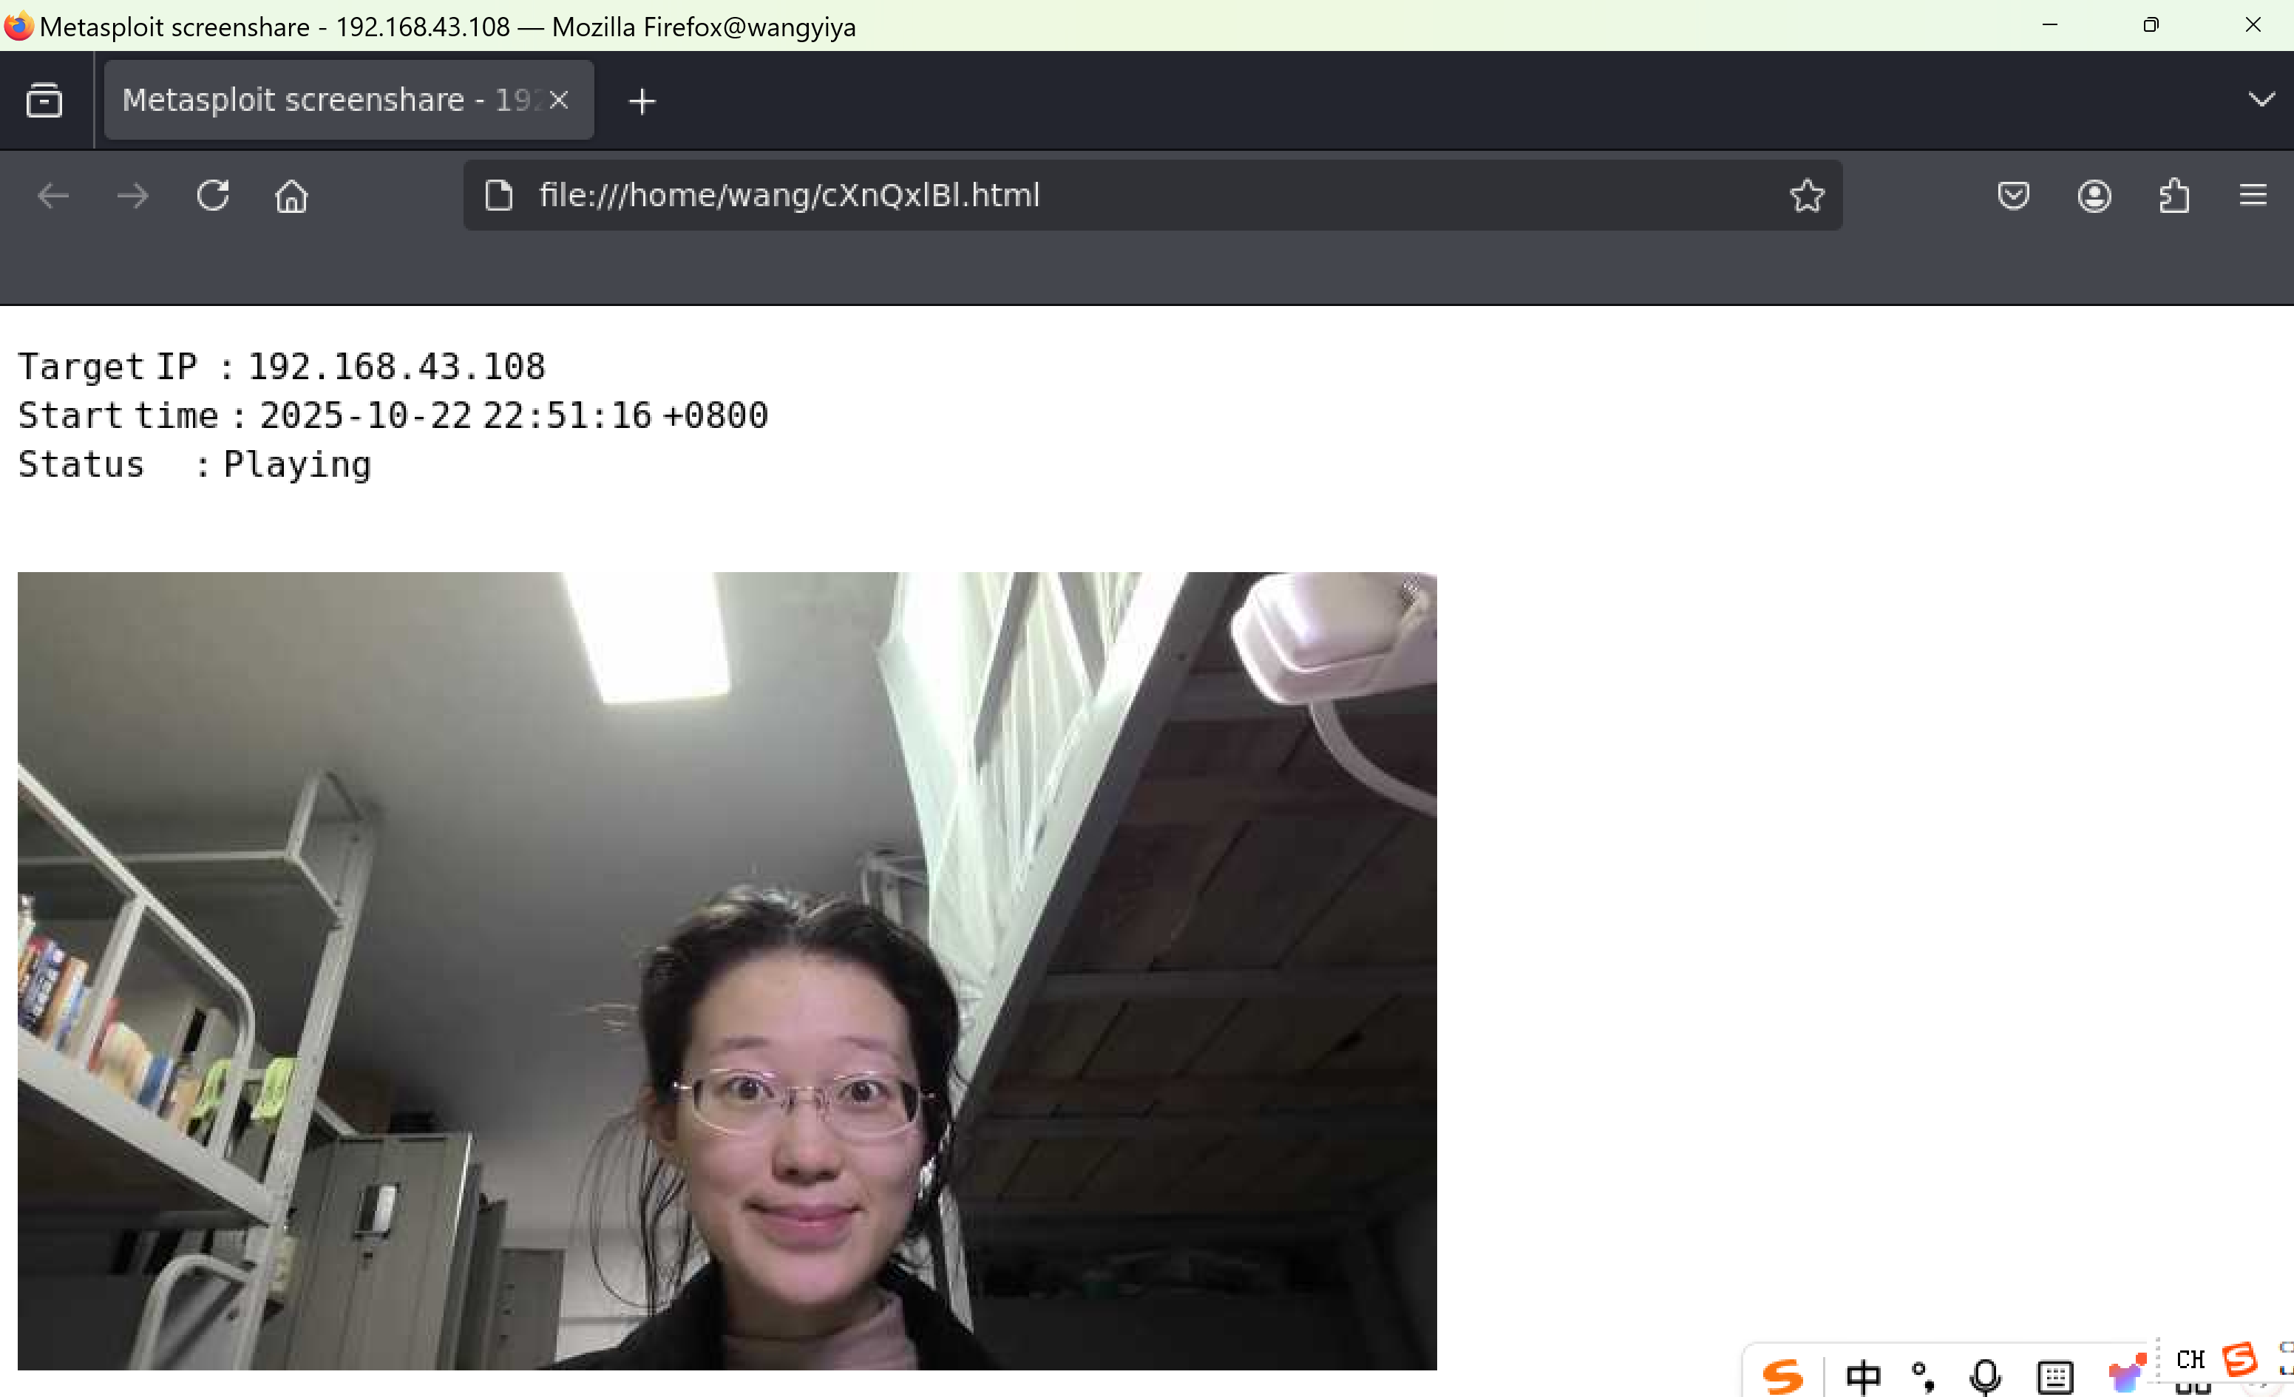Open the Save to Pocket icon
2294x1397 pixels.
[2013, 195]
